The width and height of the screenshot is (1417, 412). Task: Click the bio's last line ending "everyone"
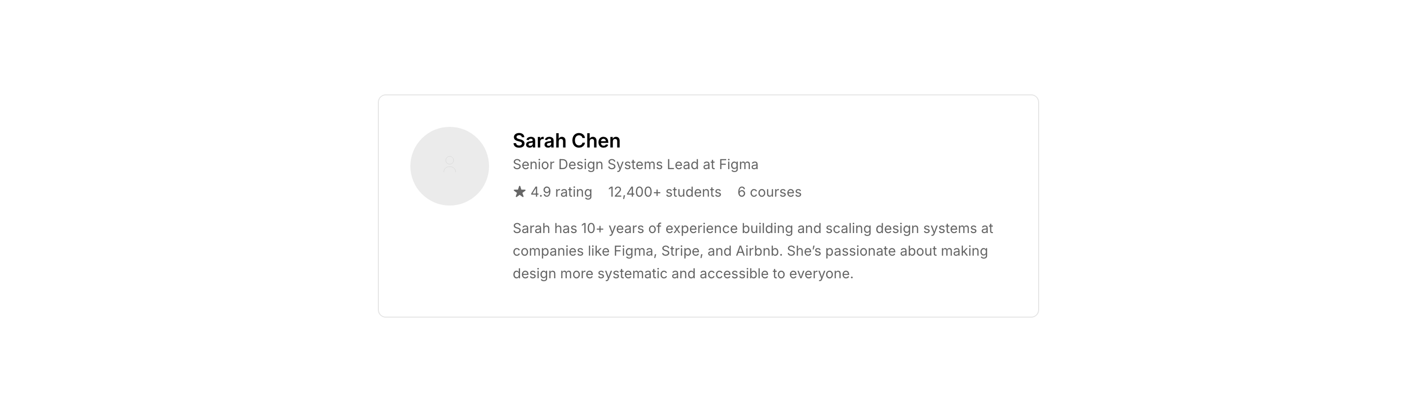point(682,273)
